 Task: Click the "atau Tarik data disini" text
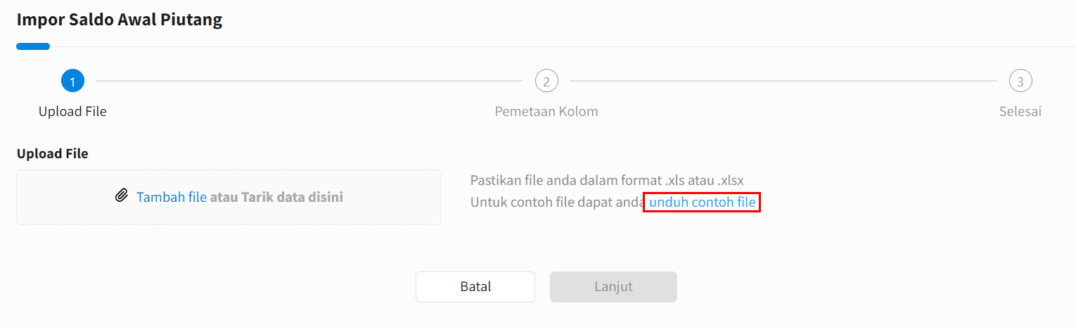[x=276, y=197]
